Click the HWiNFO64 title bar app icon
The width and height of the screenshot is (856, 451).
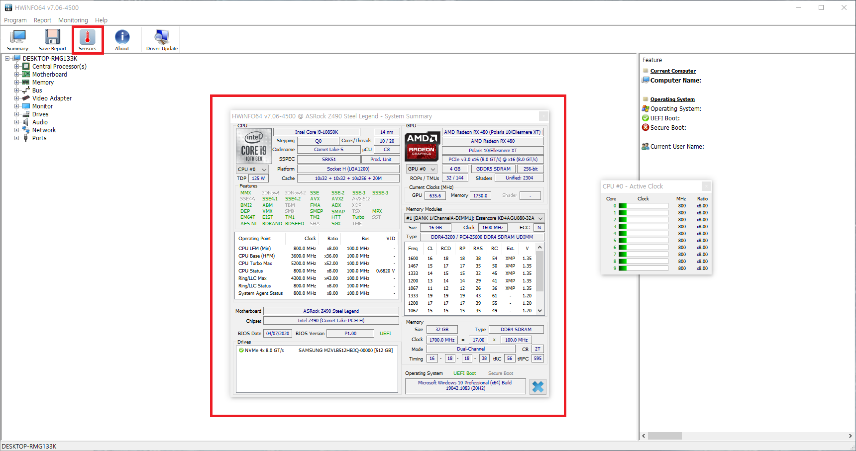click(8, 7)
